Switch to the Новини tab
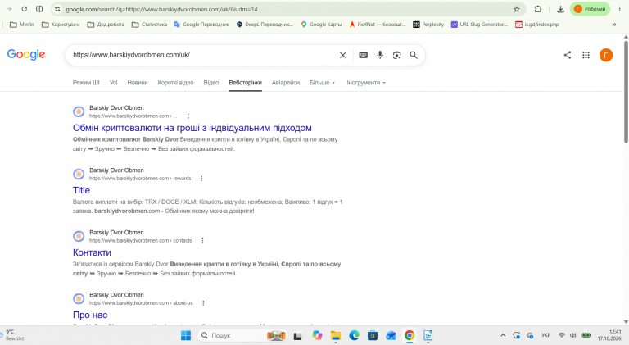Image resolution: width=629 pixels, height=345 pixels. tap(138, 83)
